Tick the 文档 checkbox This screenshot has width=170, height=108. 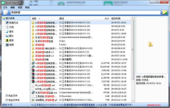(x=4, y=27)
